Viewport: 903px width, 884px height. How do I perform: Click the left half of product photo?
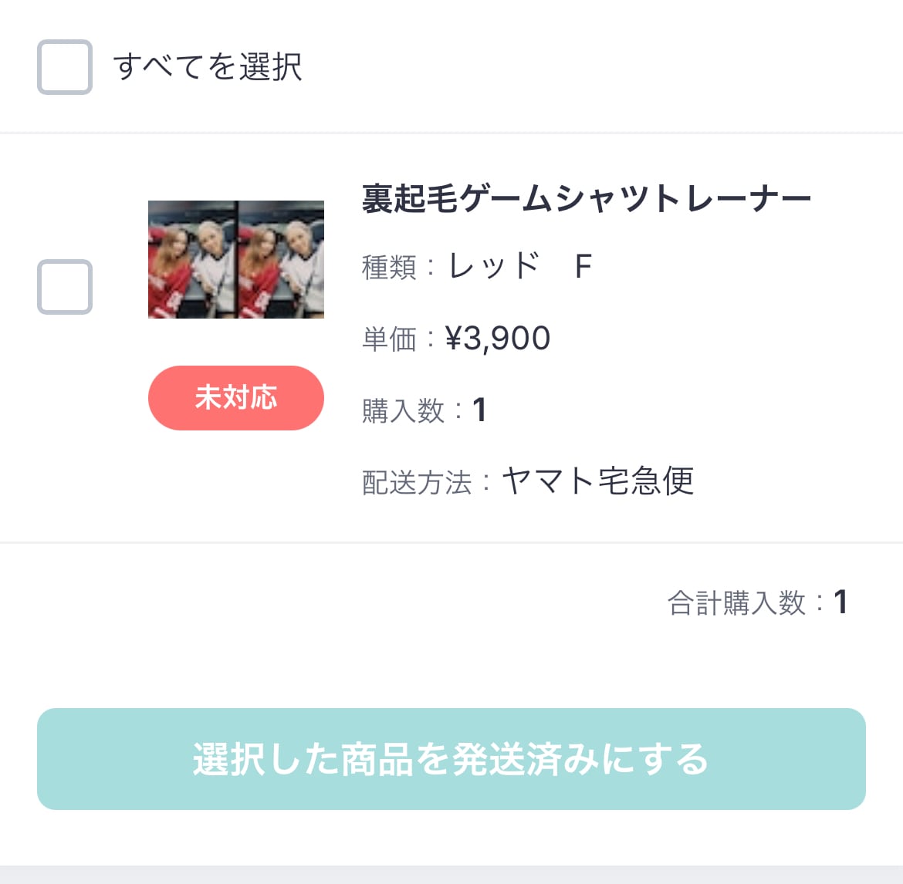[x=192, y=259]
